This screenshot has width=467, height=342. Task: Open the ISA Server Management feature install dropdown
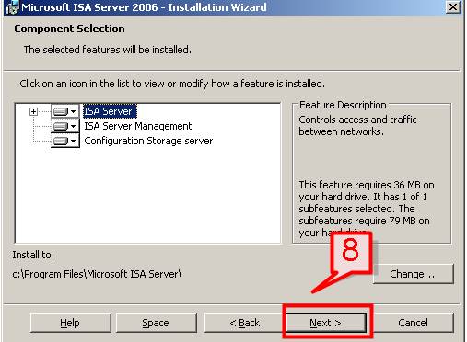(64, 126)
